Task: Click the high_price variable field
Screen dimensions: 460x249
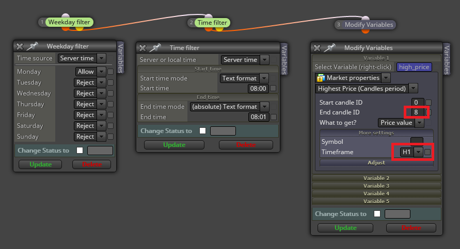Action: tap(414, 67)
